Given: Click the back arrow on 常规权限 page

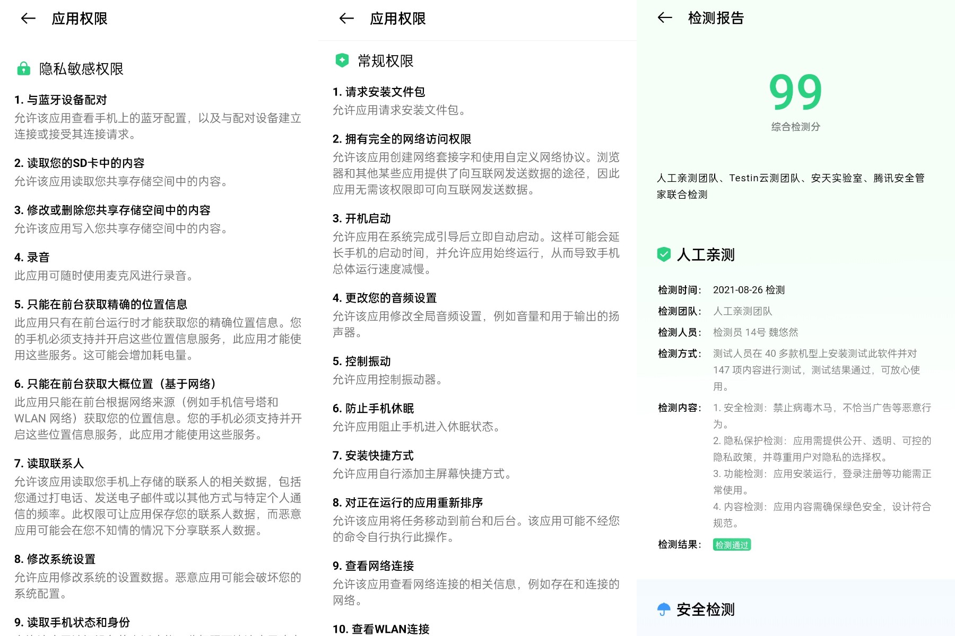Looking at the screenshot, I should pyautogui.click(x=345, y=19).
